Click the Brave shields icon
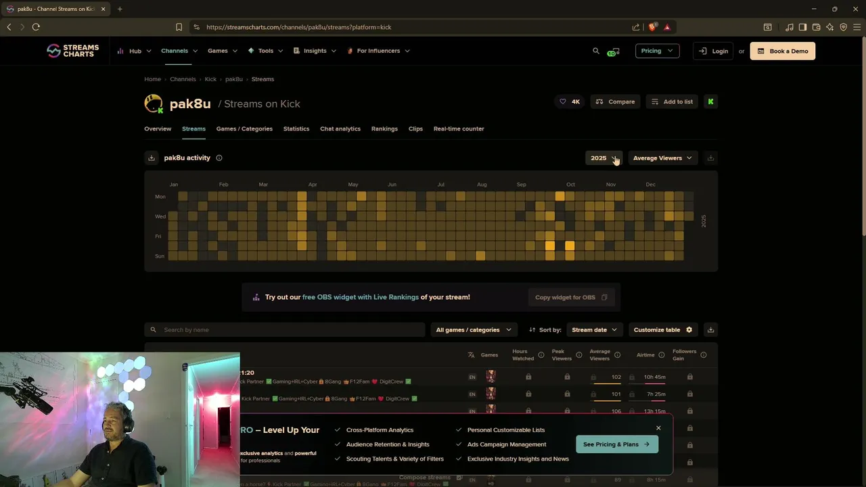Image resolution: width=866 pixels, height=487 pixels. pyautogui.click(x=652, y=27)
